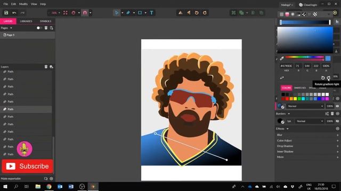Toggle visibility of the border

tap(337, 121)
